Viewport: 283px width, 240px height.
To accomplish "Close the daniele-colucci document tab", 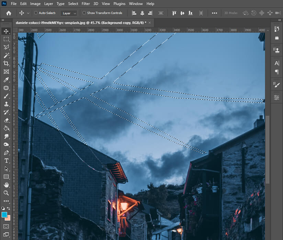I will tap(150, 23).
